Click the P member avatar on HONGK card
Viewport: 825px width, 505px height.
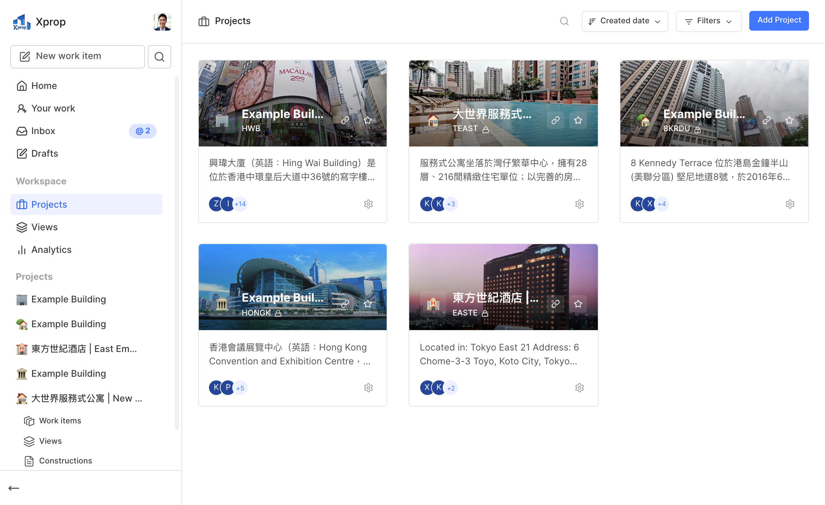tap(228, 388)
